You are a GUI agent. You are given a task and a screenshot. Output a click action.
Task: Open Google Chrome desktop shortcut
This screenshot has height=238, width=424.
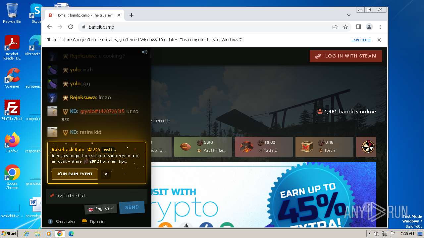pos(12,177)
